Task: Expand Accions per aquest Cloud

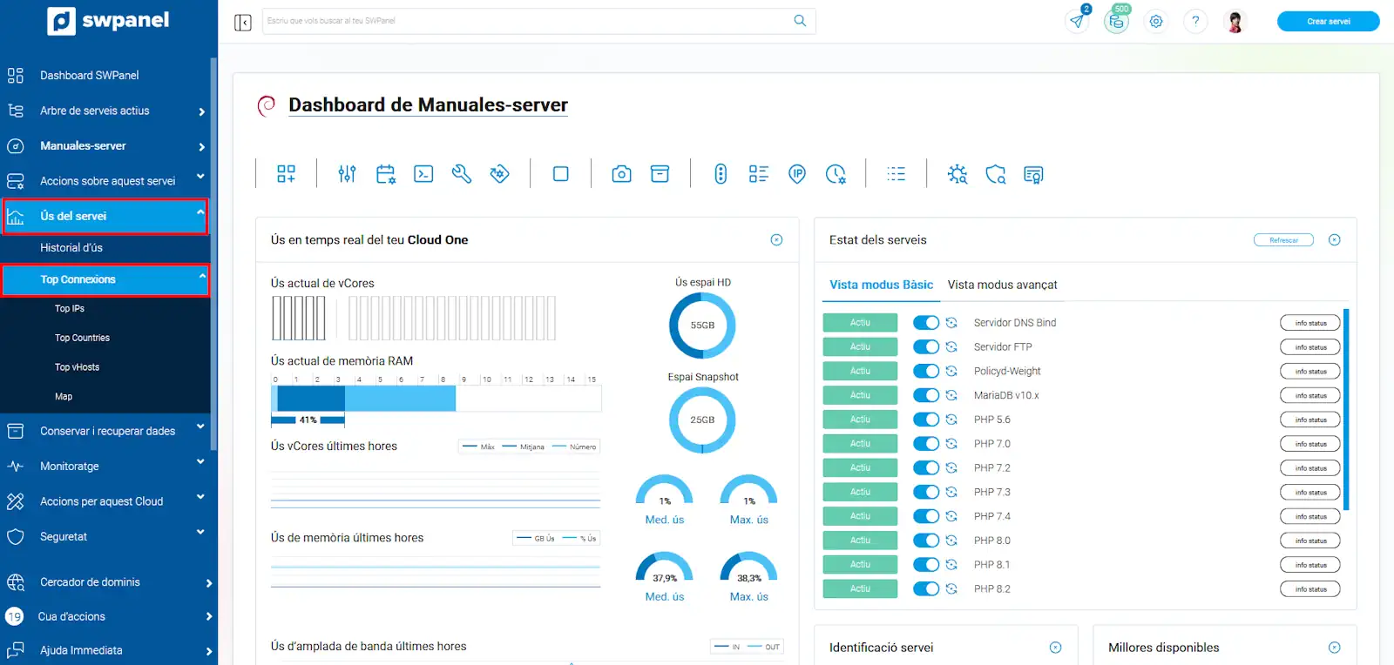Action: click(200, 497)
